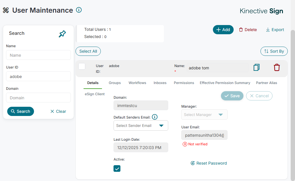Uncheck the Active checkbox
The image size is (295, 181).
pos(117,169)
